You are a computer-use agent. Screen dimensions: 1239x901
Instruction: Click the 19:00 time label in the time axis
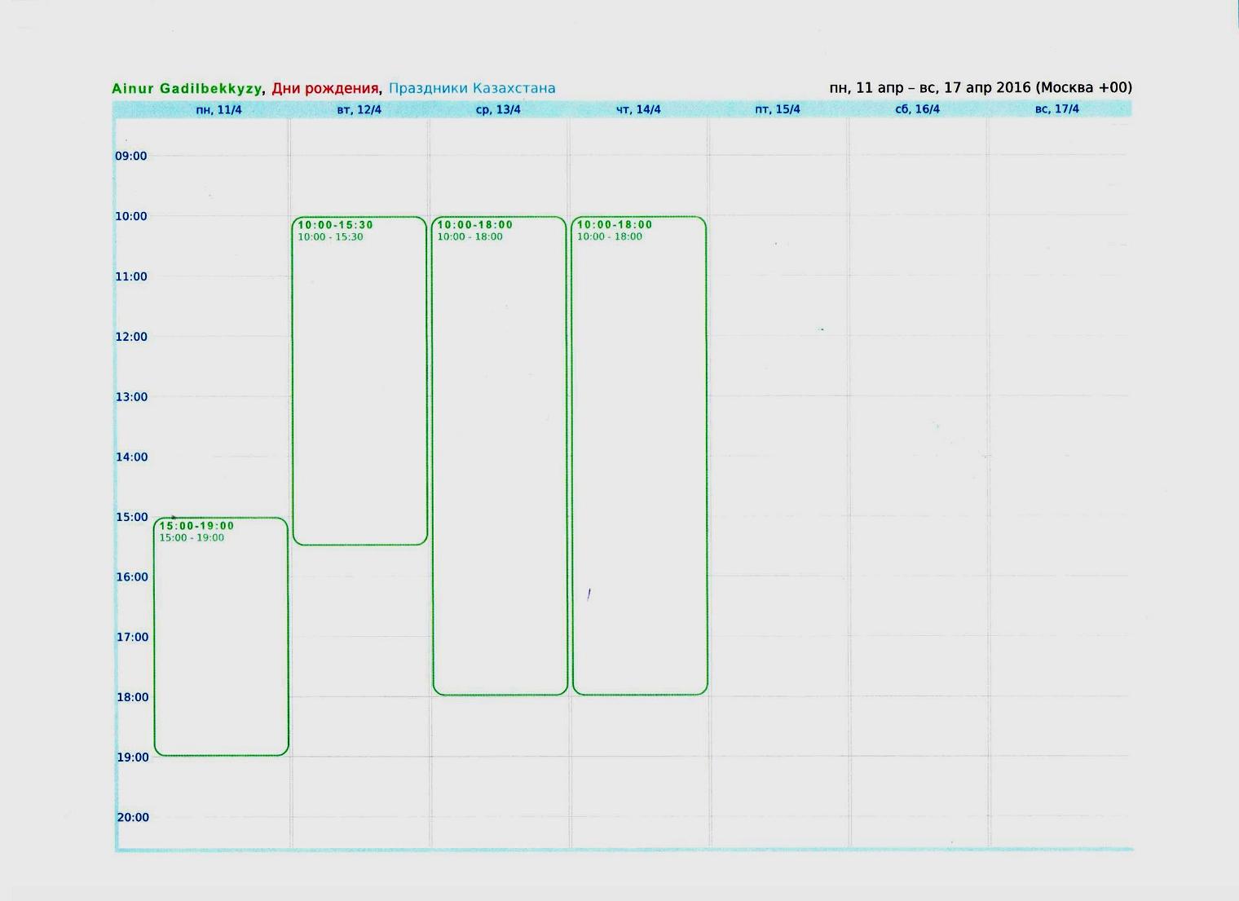(x=133, y=757)
